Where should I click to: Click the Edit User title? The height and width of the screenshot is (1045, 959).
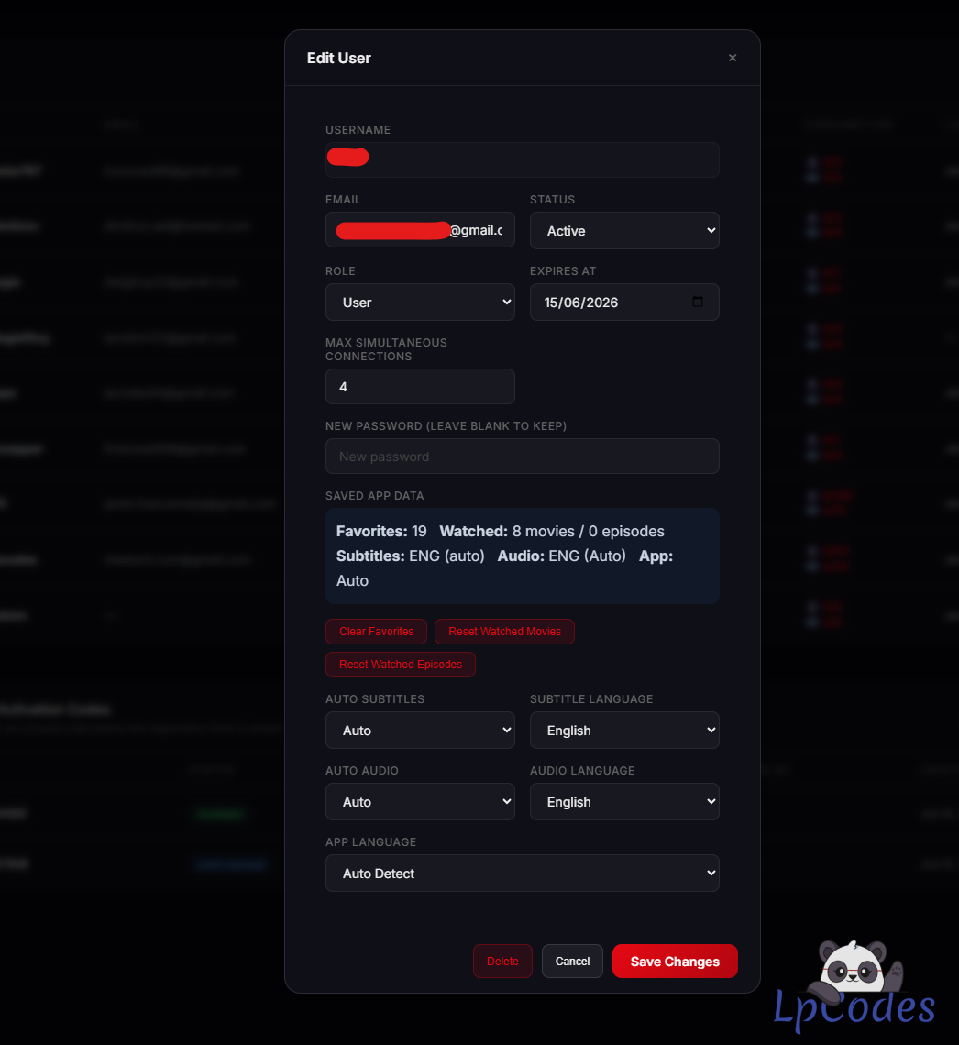tap(338, 58)
